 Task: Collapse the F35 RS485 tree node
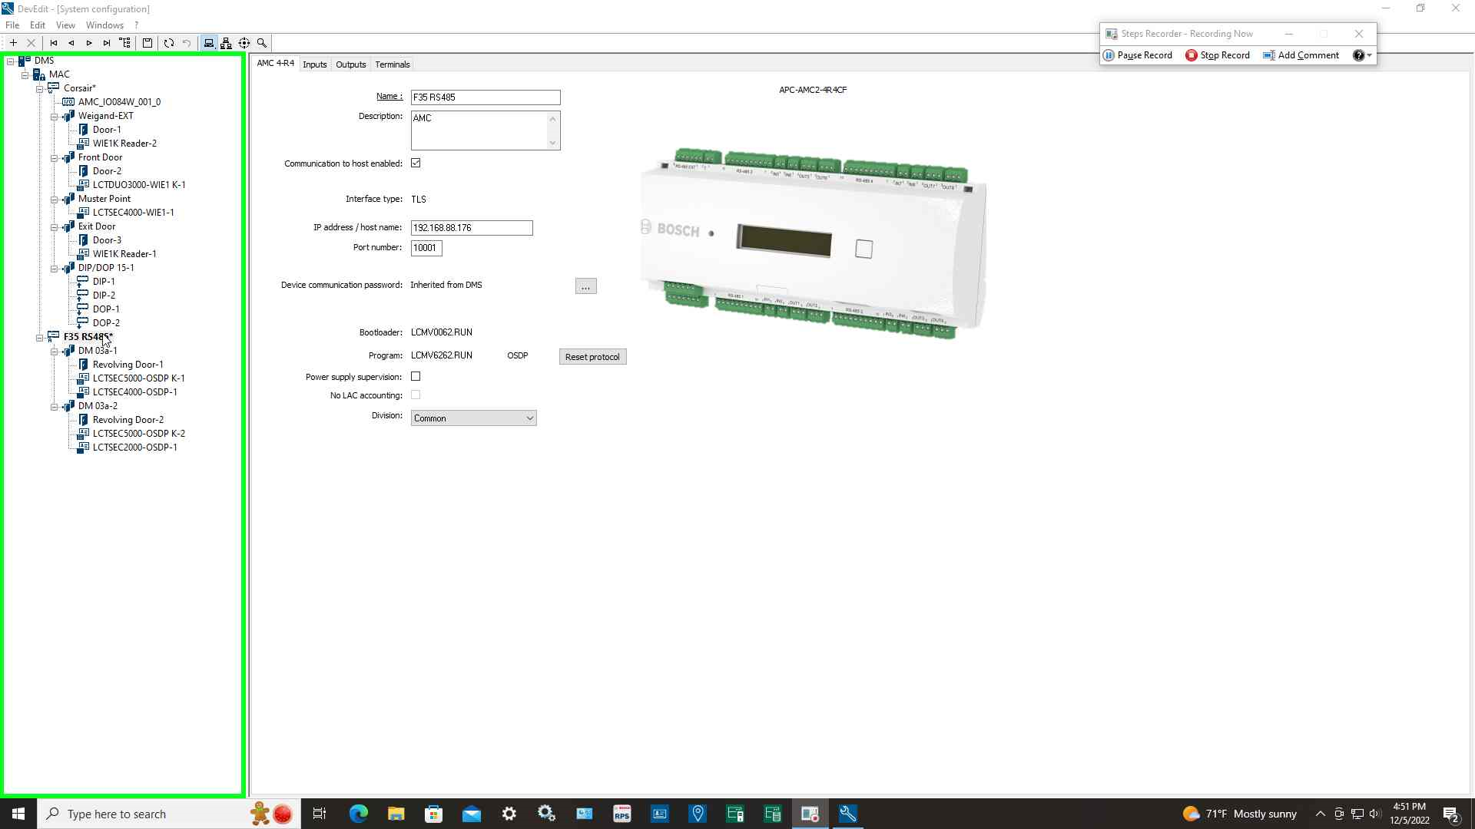[40, 337]
